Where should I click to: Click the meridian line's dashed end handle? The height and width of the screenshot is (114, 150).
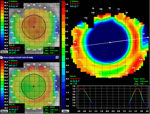point(72,48)
